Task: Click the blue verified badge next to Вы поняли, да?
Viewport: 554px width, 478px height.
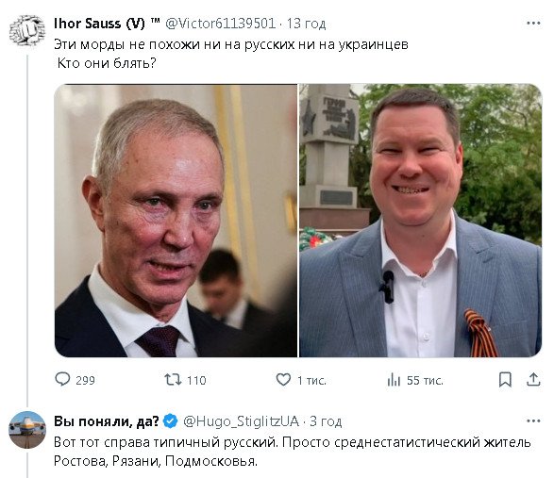Action: (171, 421)
